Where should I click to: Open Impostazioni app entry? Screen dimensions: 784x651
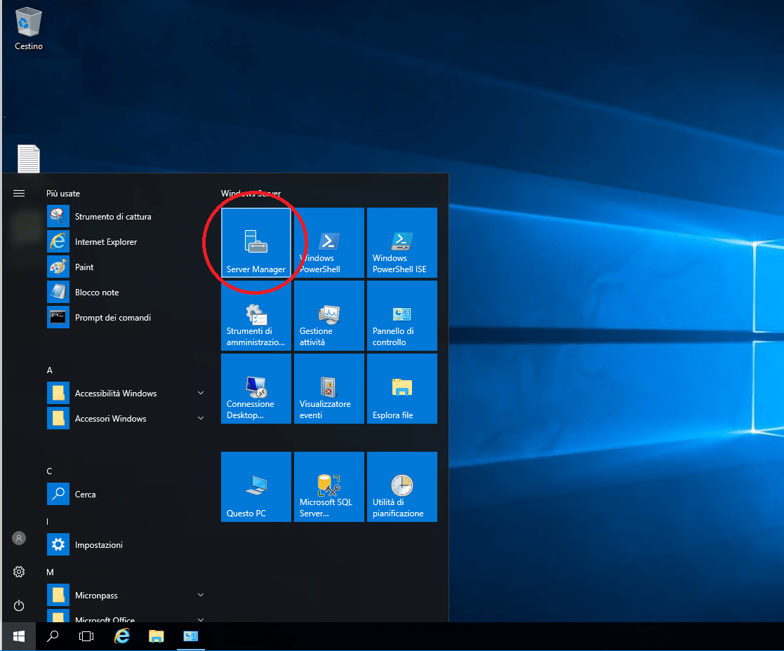click(x=126, y=544)
